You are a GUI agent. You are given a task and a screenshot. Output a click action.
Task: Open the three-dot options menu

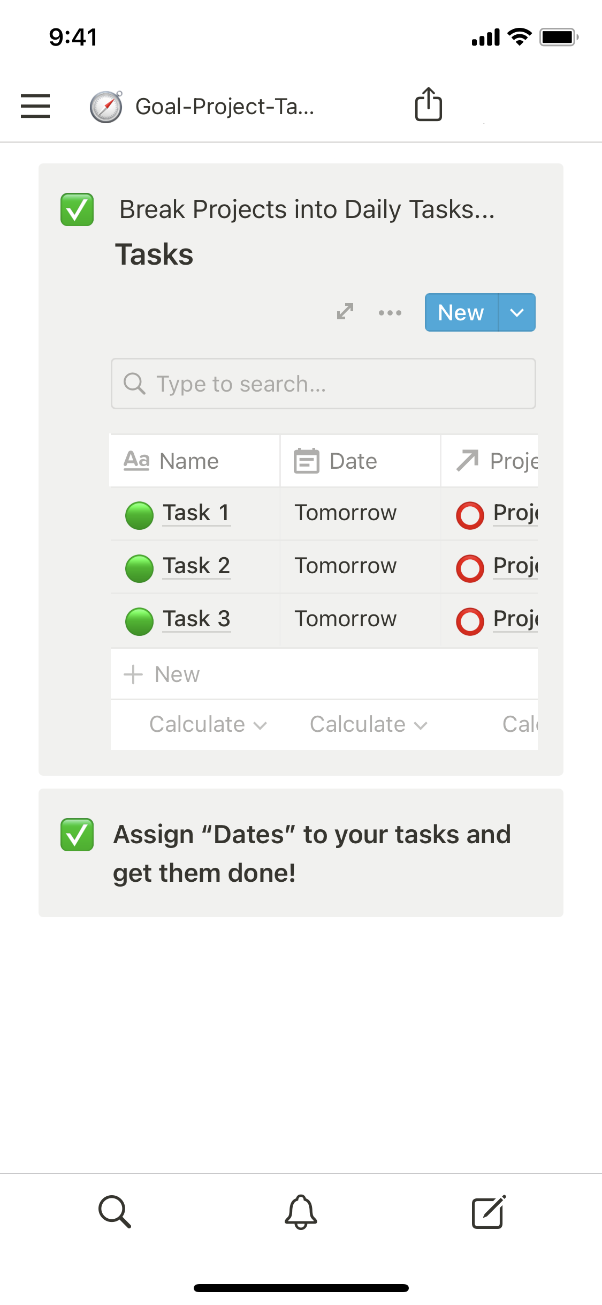coord(390,313)
